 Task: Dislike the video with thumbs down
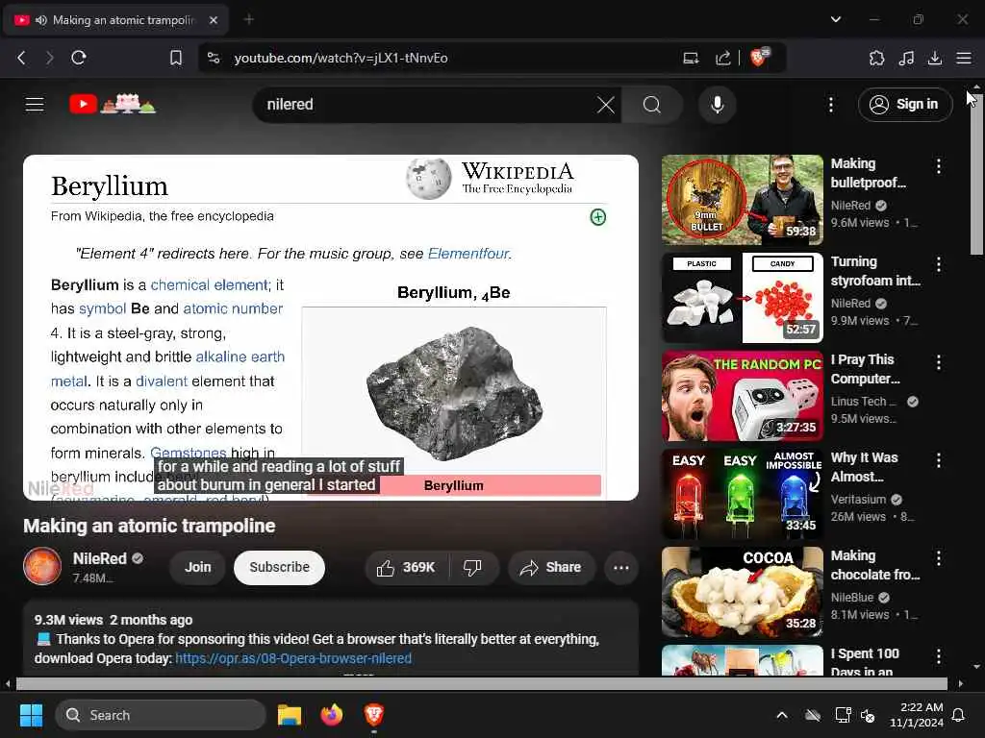[472, 567]
